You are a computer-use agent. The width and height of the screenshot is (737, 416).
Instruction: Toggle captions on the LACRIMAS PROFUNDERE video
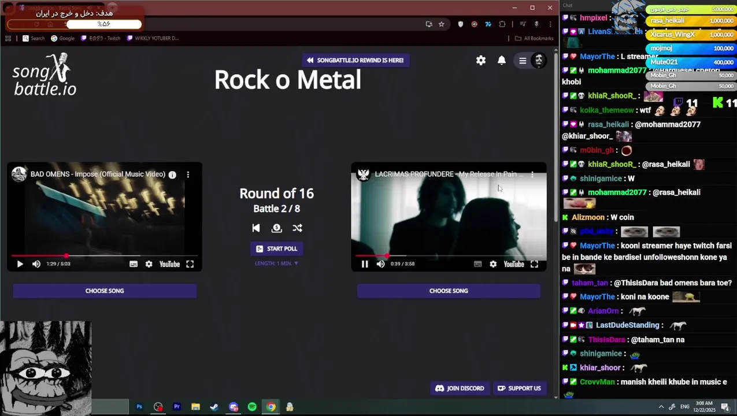point(477,264)
